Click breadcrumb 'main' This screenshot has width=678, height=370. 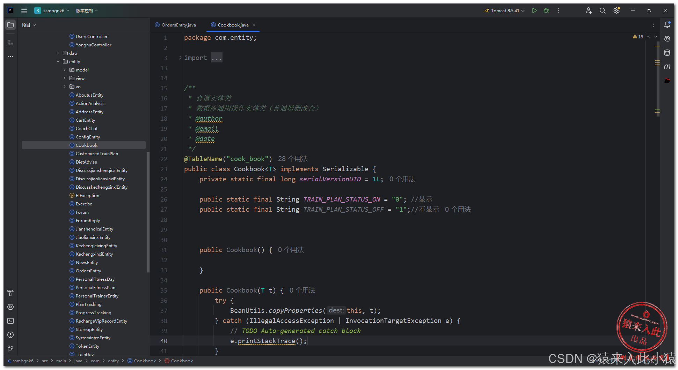(x=61, y=361)
